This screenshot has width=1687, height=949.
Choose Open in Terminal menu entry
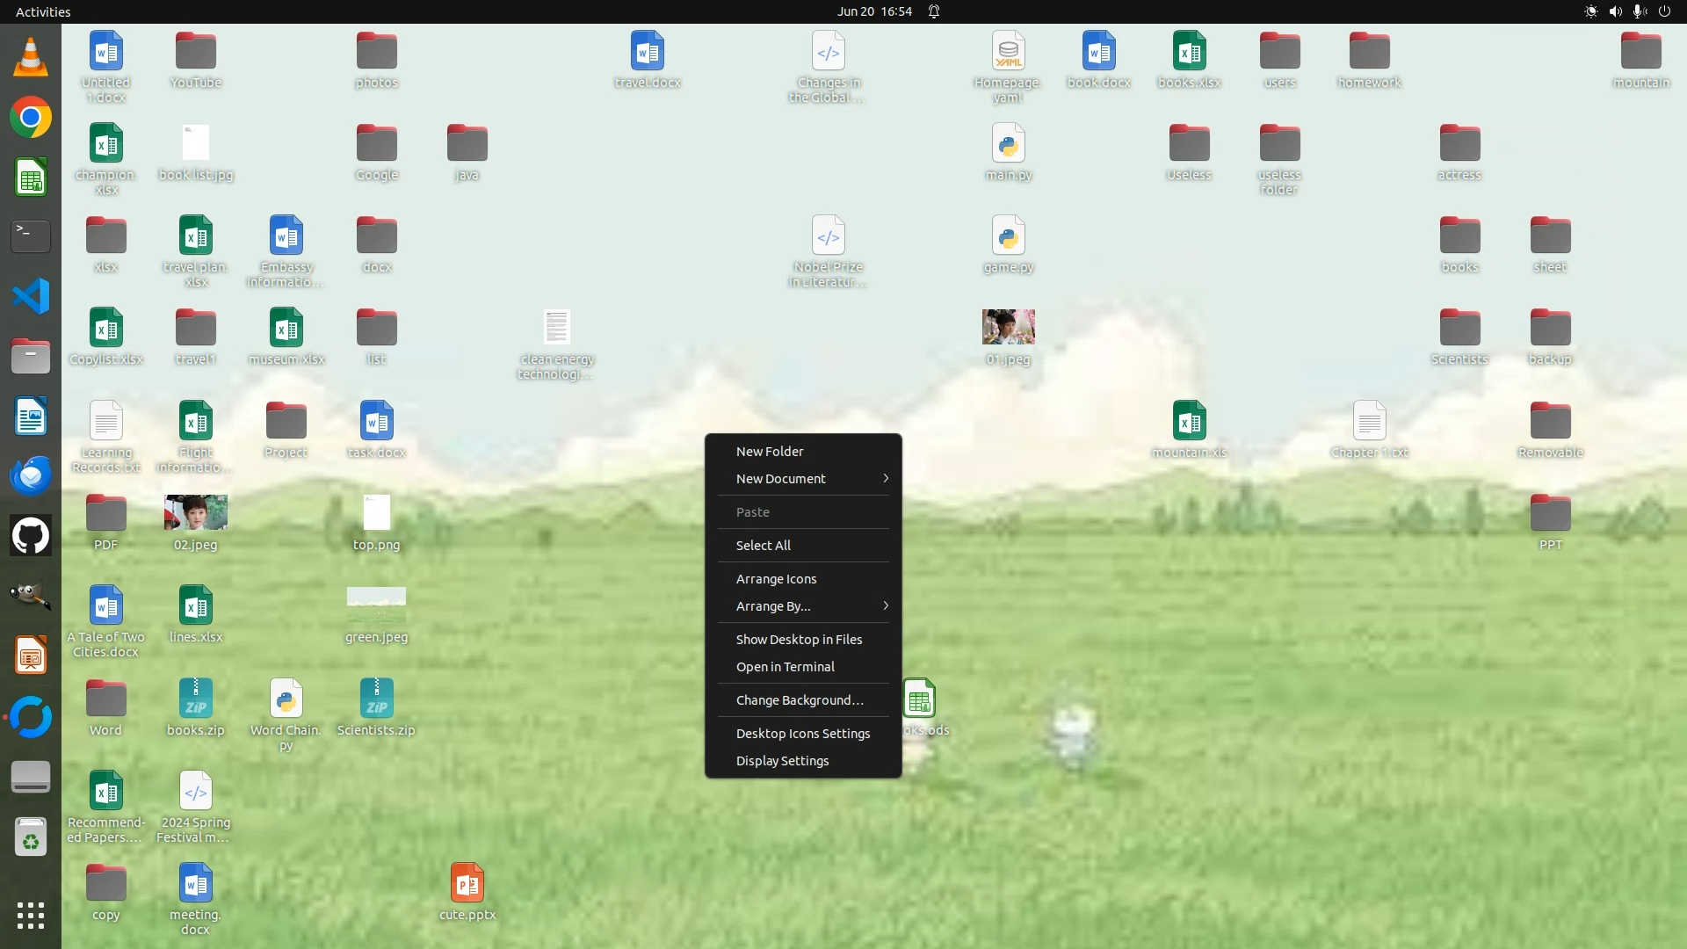click(x=785, y=667)
